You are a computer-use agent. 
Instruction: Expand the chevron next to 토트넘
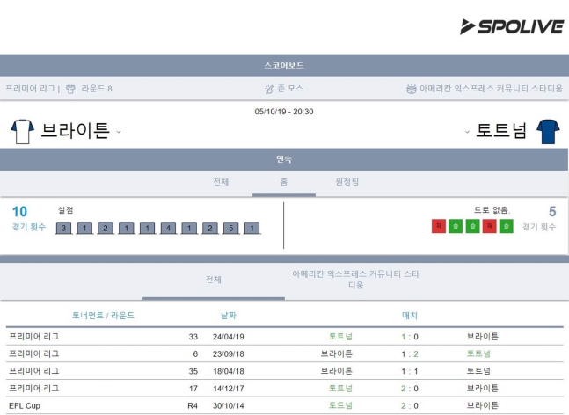tap(467, 132)
